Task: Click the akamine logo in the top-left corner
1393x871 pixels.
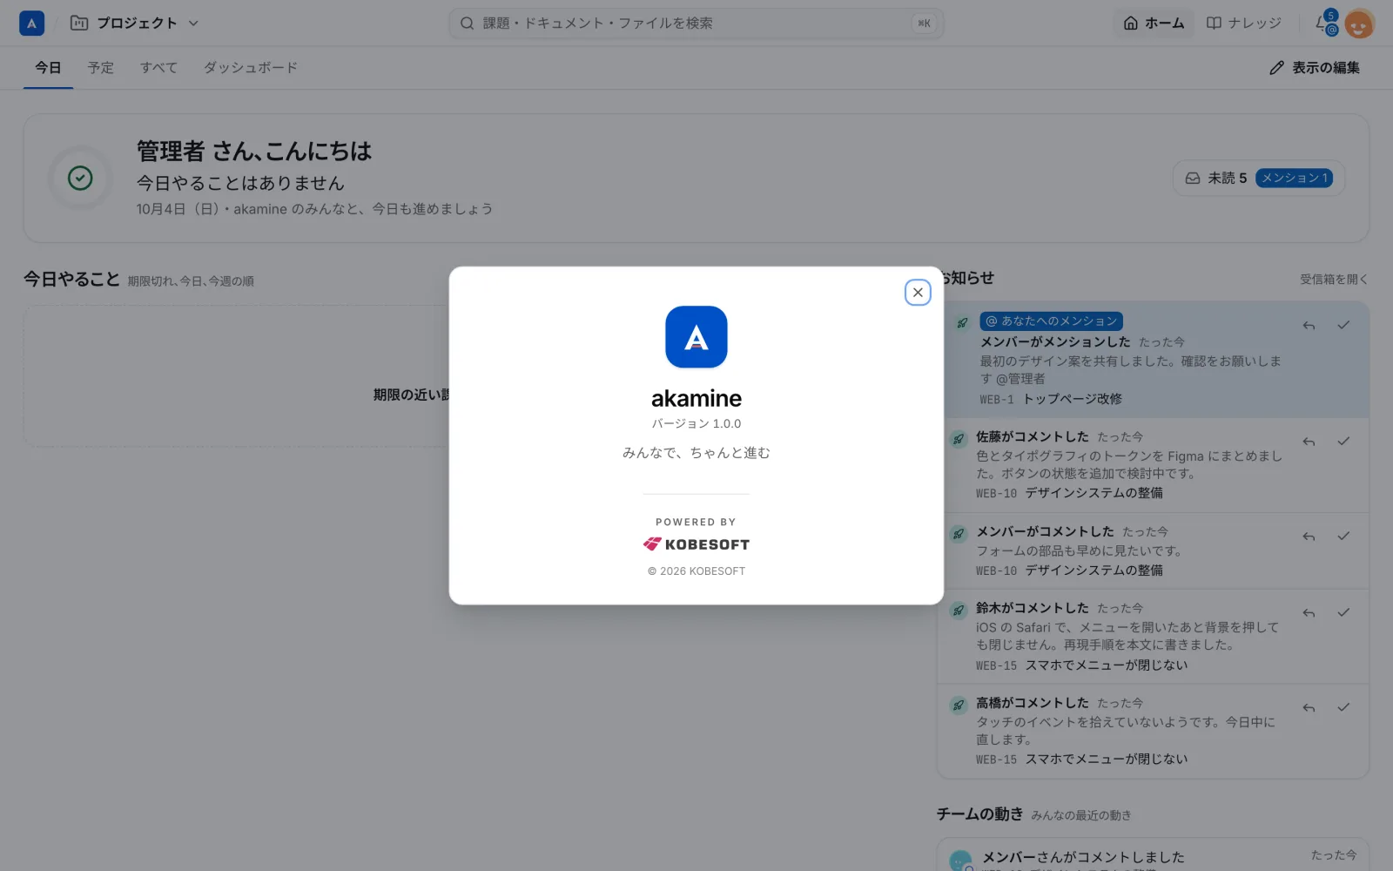Action: pyautogui.click(x=31, y=24)
